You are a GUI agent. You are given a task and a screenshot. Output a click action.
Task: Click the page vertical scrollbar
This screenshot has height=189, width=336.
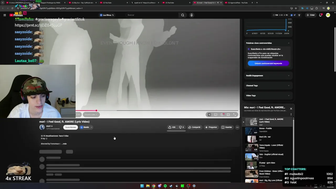pyautogui.click(x=335, y=49)
